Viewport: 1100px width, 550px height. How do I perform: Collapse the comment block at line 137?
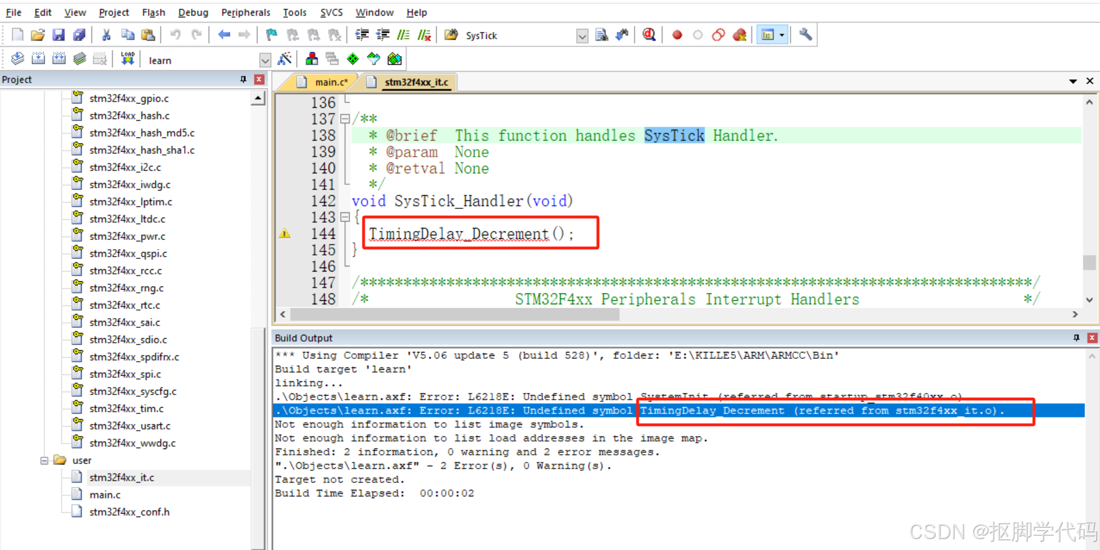click(345, 119)
